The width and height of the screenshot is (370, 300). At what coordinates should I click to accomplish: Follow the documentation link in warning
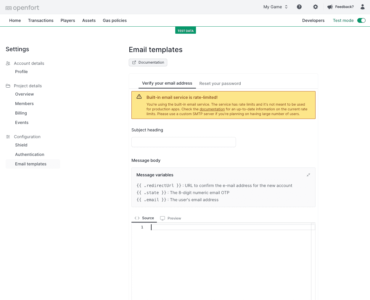pos(212,109)
